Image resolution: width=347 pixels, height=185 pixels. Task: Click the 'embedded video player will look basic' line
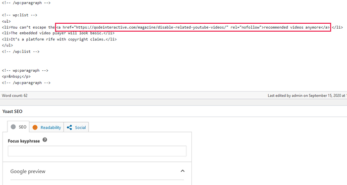pos(58,33)
